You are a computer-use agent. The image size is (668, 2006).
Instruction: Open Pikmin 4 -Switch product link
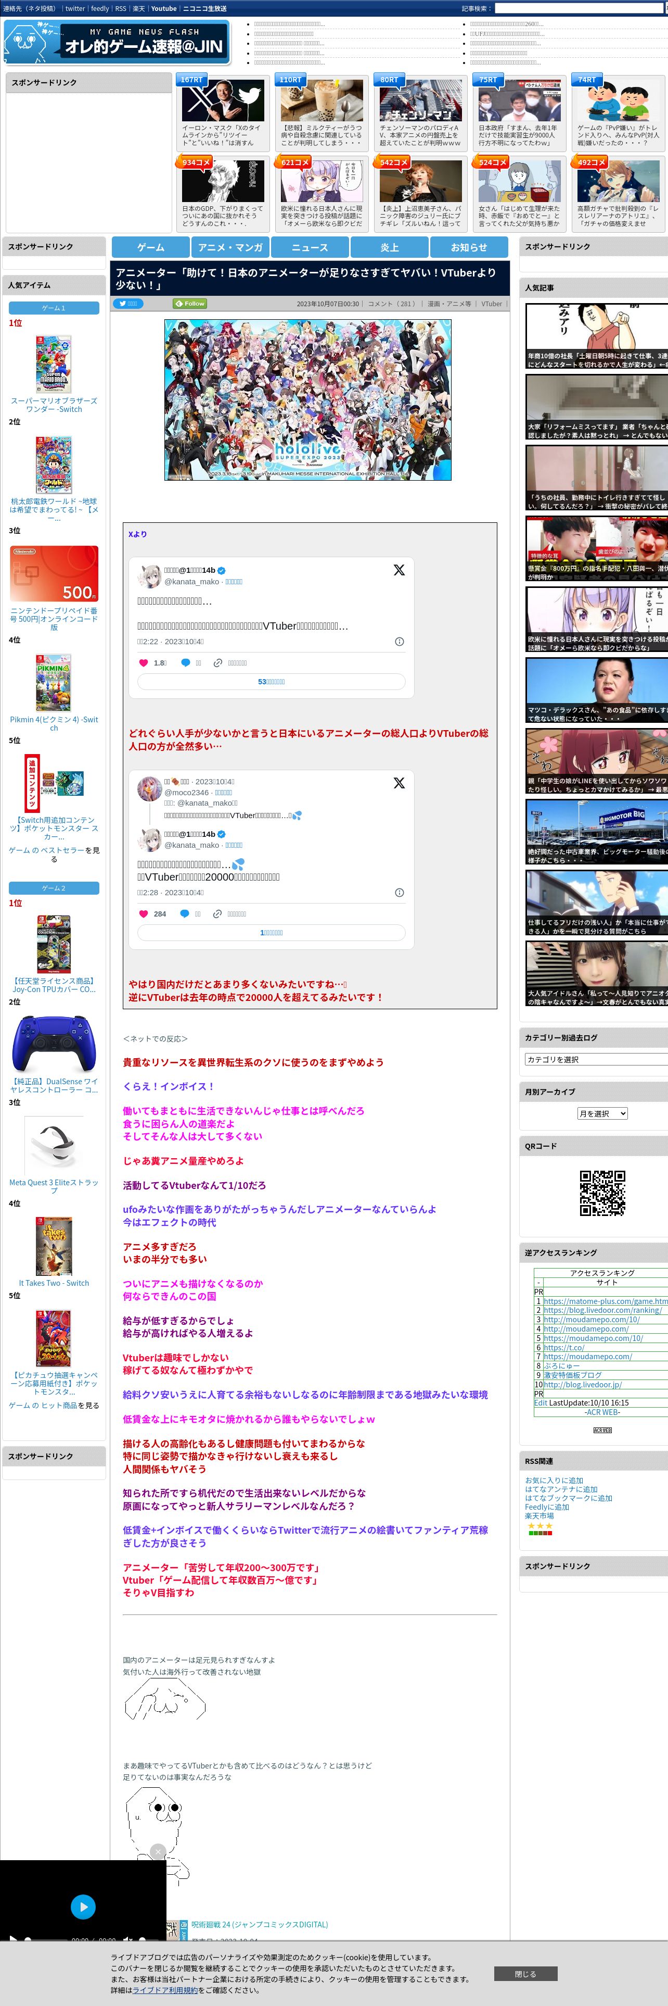tap(54, 723)
